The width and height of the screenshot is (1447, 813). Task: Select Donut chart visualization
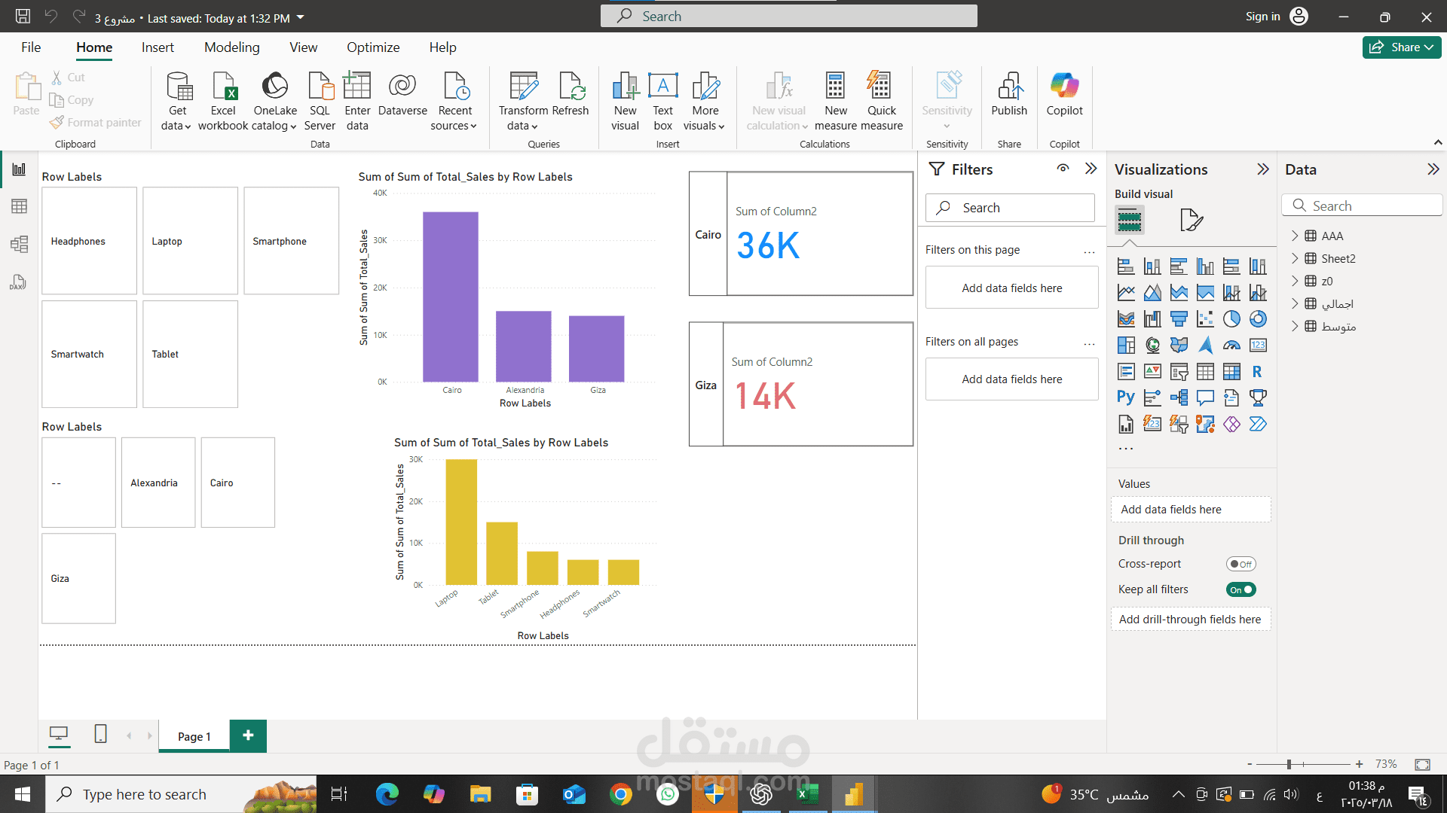coord(1258,319)
